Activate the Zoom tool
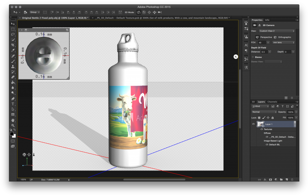Image resolution: width=308 pixels, height=195 pixels. click(x=13, y=125)
